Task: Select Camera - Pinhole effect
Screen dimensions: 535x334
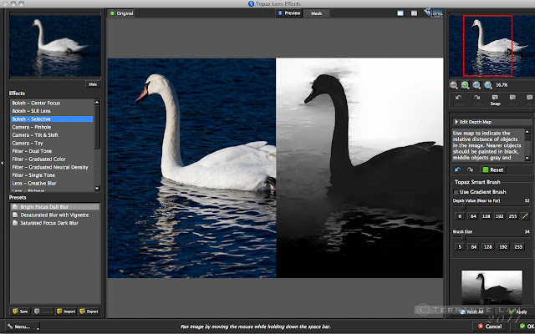Action: [x=52, y=127]
